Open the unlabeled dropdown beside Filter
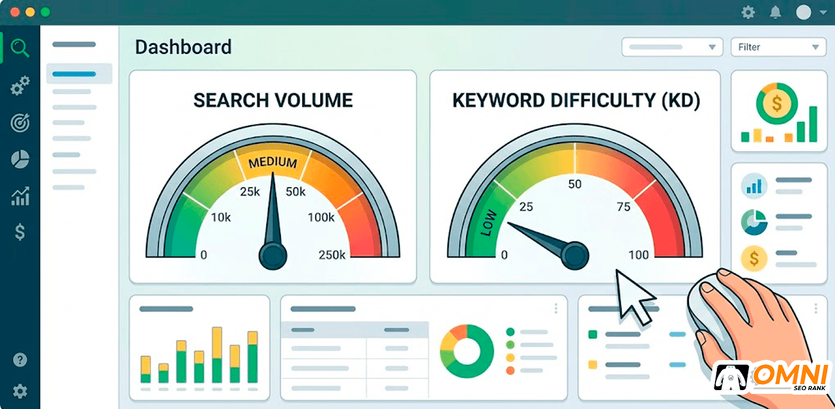This screenshot has width=835, height=409. [672, 47]
